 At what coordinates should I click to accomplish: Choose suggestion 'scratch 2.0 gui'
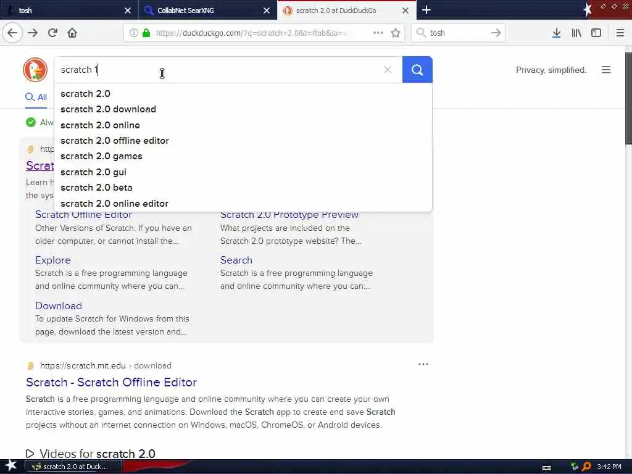243,172
